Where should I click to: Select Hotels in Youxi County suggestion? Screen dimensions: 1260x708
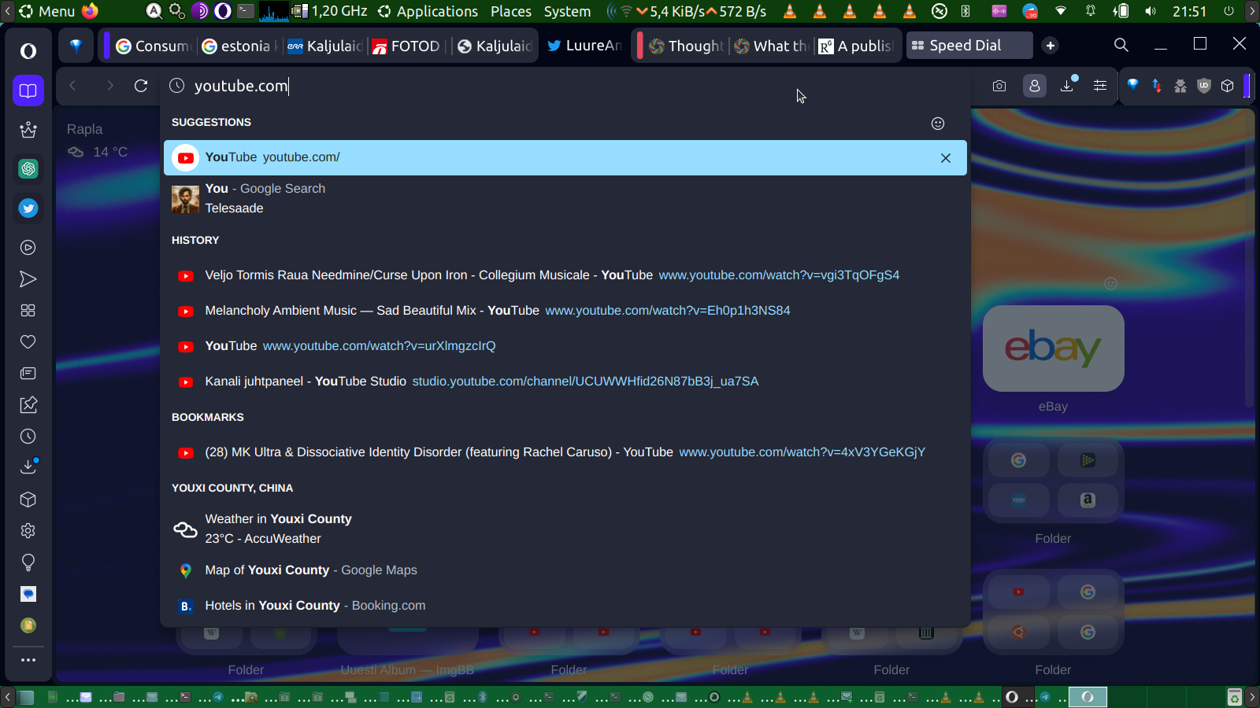click(565, 606)
